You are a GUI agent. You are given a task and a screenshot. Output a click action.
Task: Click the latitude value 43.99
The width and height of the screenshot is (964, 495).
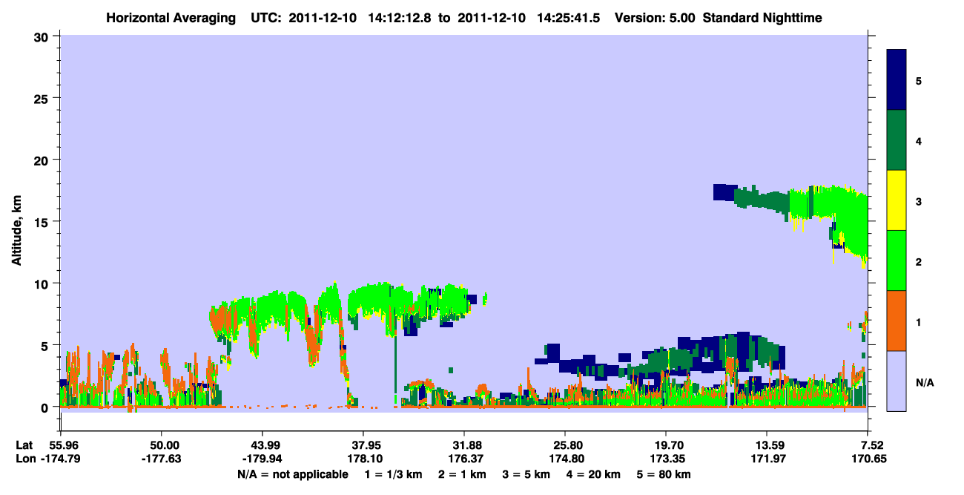262,445
